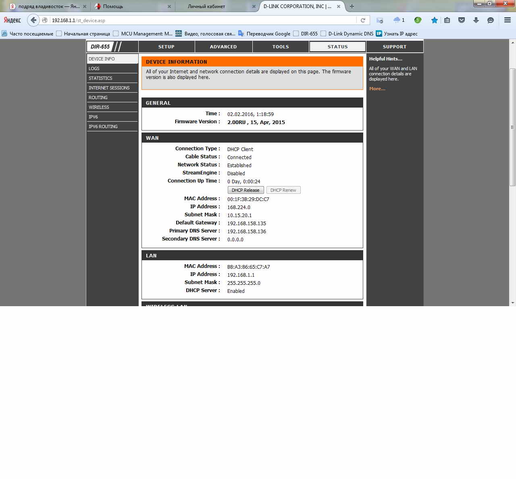The image size is (516, 479).
Task: Open a new browser tab
Action: click(352, 6)
